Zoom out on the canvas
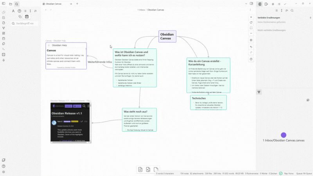 pyautogui.click(x=251, y=33)
